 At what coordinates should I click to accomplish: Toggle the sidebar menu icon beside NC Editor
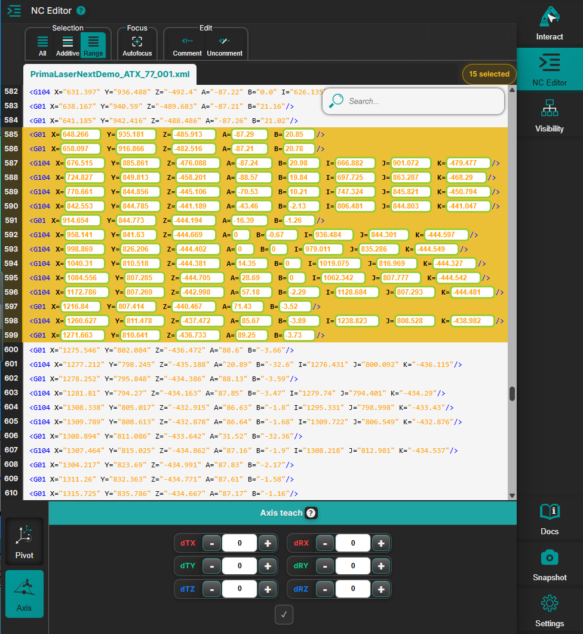[14, 11]
